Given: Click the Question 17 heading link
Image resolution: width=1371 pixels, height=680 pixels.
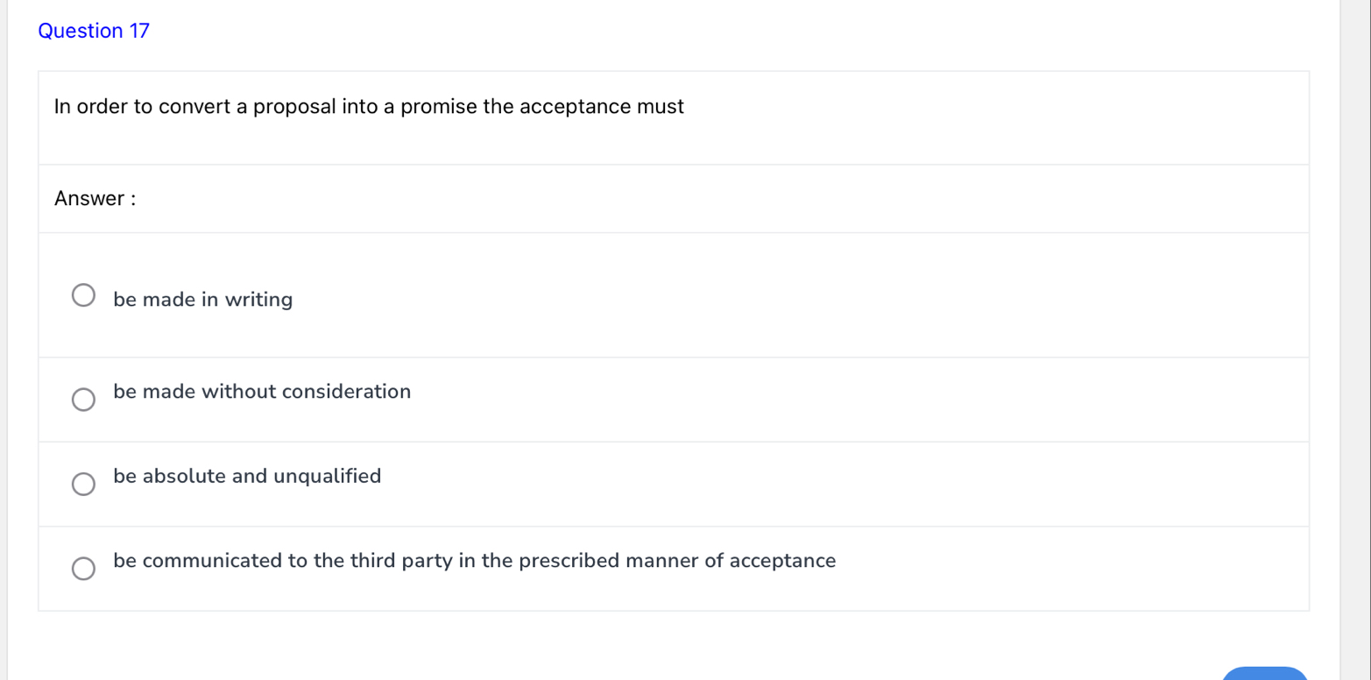Looking at the screenshot, I should [x=94, y=31].
